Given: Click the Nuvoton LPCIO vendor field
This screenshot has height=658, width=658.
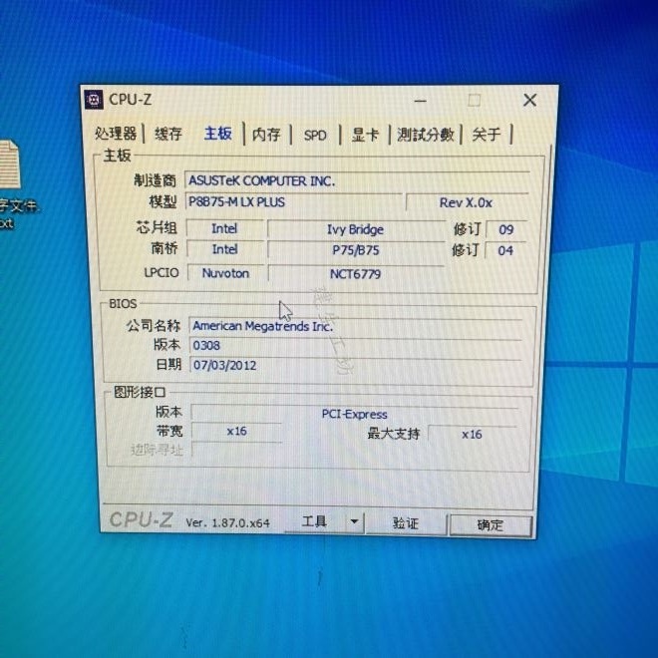Looking at the screenshot, I should point(225,273).
